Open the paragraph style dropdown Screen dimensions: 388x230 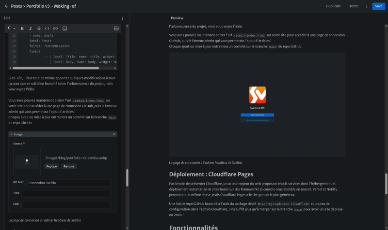[11, 29]
